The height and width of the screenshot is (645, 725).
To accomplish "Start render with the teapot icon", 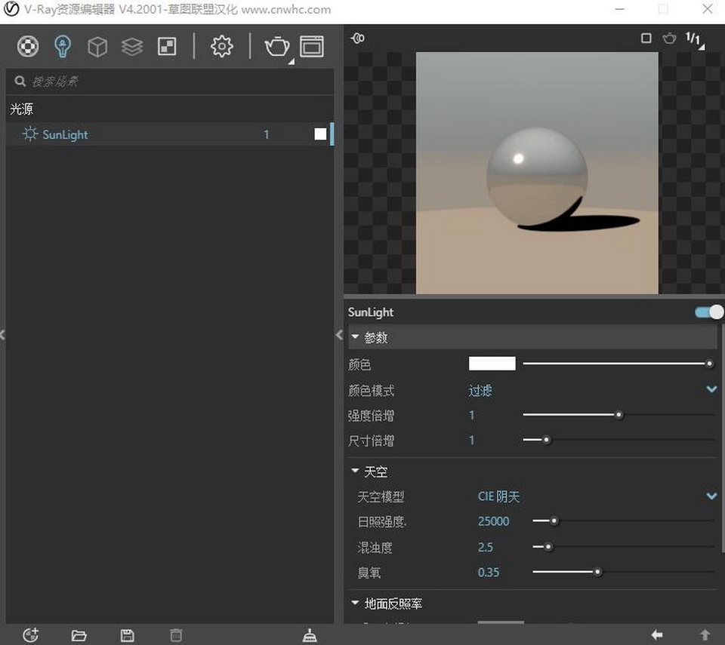I will (x=276, y=47).
